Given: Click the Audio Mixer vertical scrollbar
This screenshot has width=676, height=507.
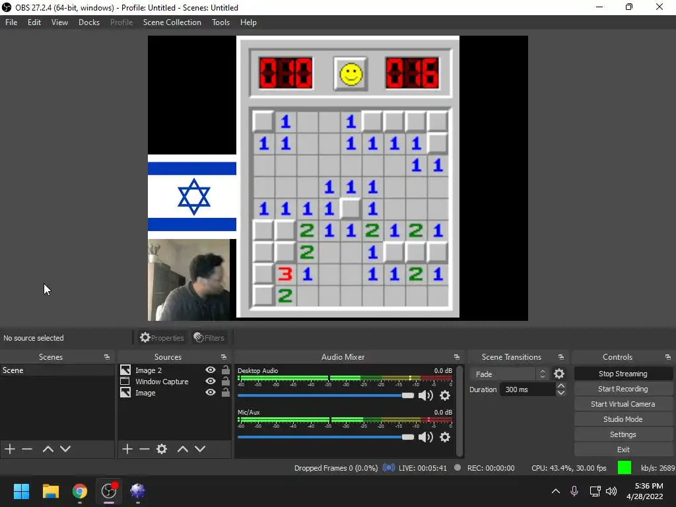Looking at the screenshot, I should 459,411.
